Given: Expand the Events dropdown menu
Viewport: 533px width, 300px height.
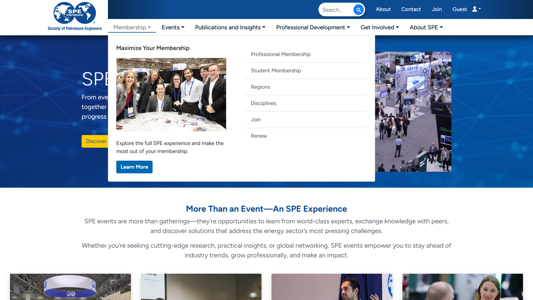Looking at the screenshot, I should coord(173,27).
